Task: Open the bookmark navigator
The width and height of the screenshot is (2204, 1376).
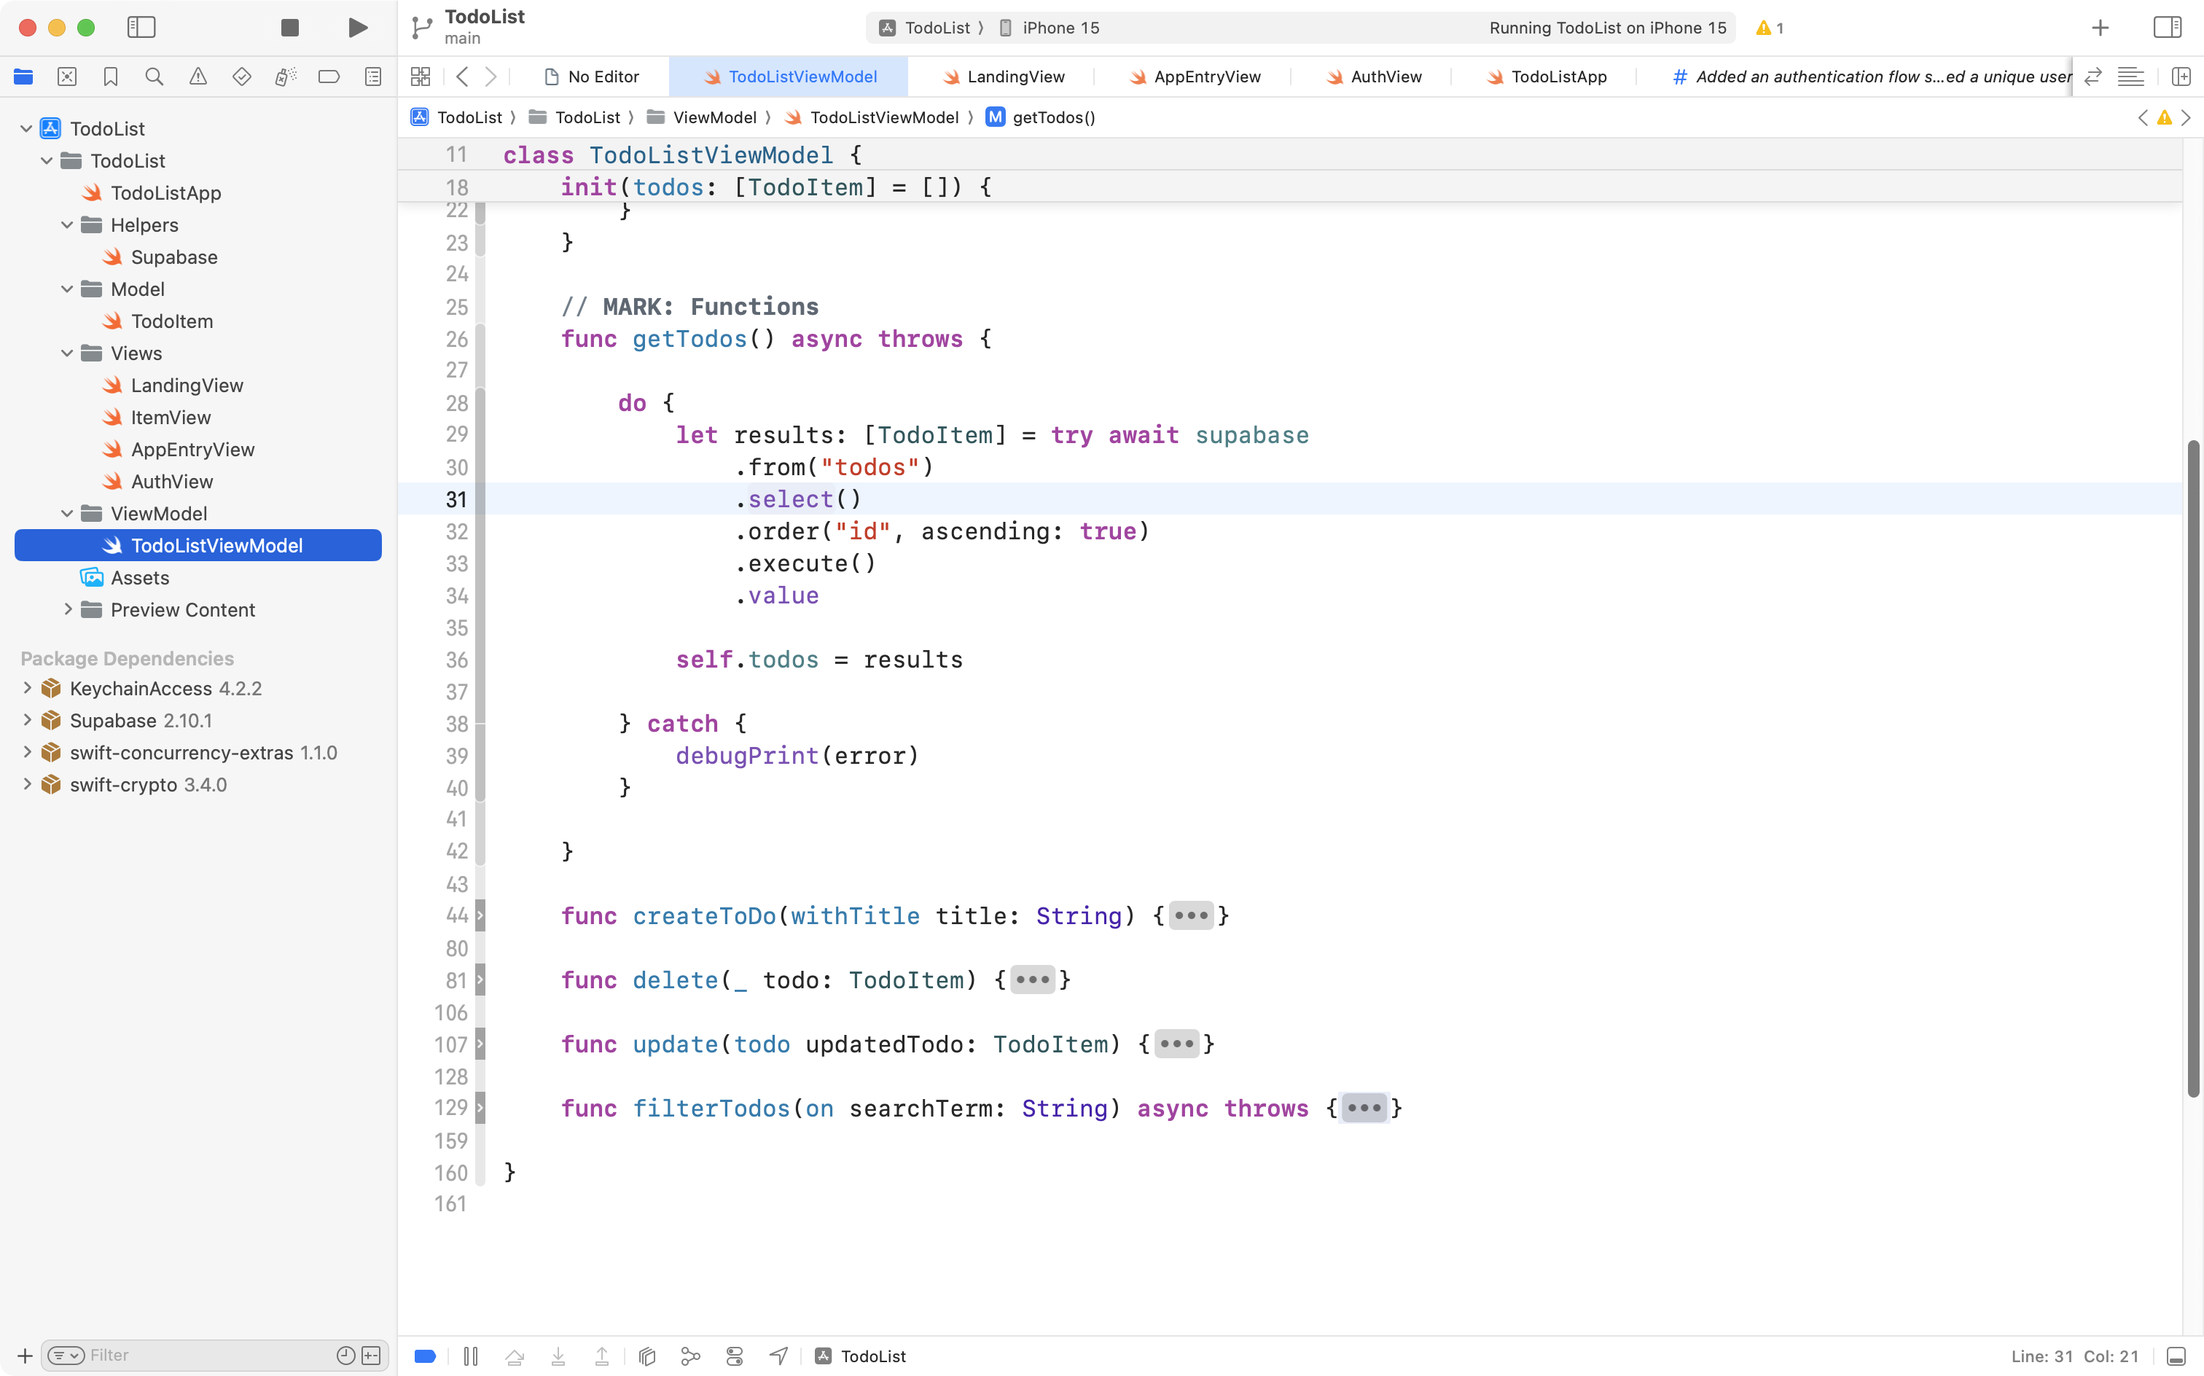Action: [110, 77]
